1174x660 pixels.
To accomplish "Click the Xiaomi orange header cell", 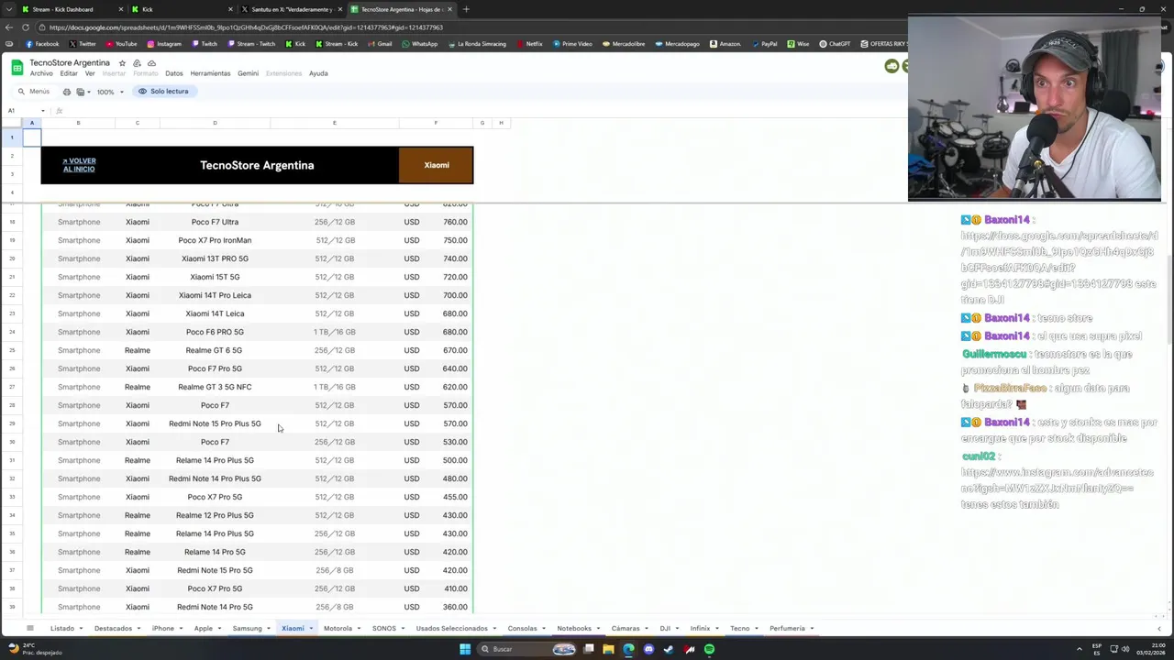I will (436, 165).
